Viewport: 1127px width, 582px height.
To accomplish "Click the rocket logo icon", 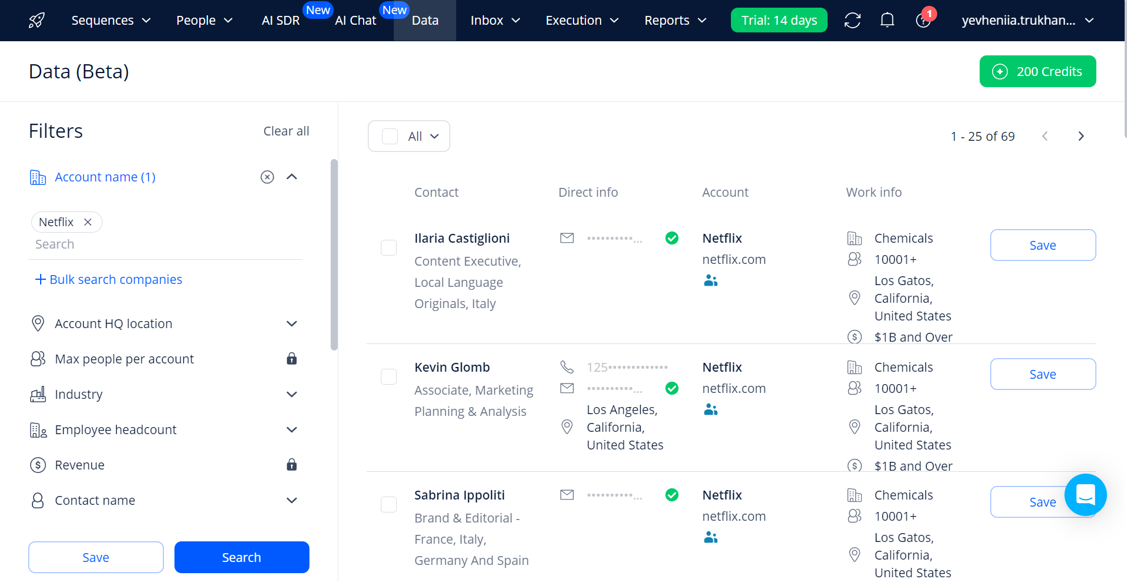I will [37, 21].
